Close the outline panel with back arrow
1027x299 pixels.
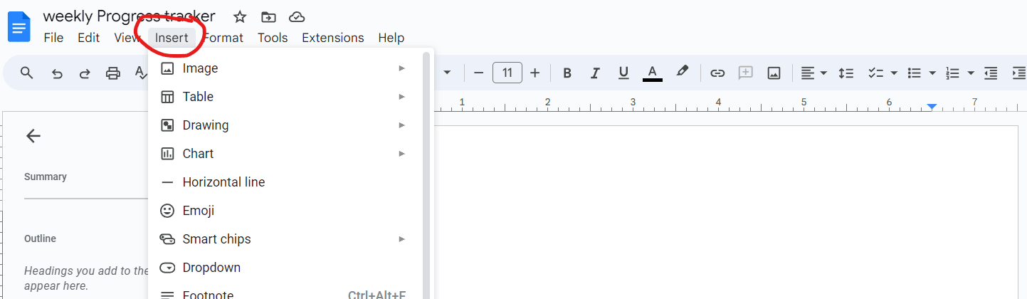(33, 136)
